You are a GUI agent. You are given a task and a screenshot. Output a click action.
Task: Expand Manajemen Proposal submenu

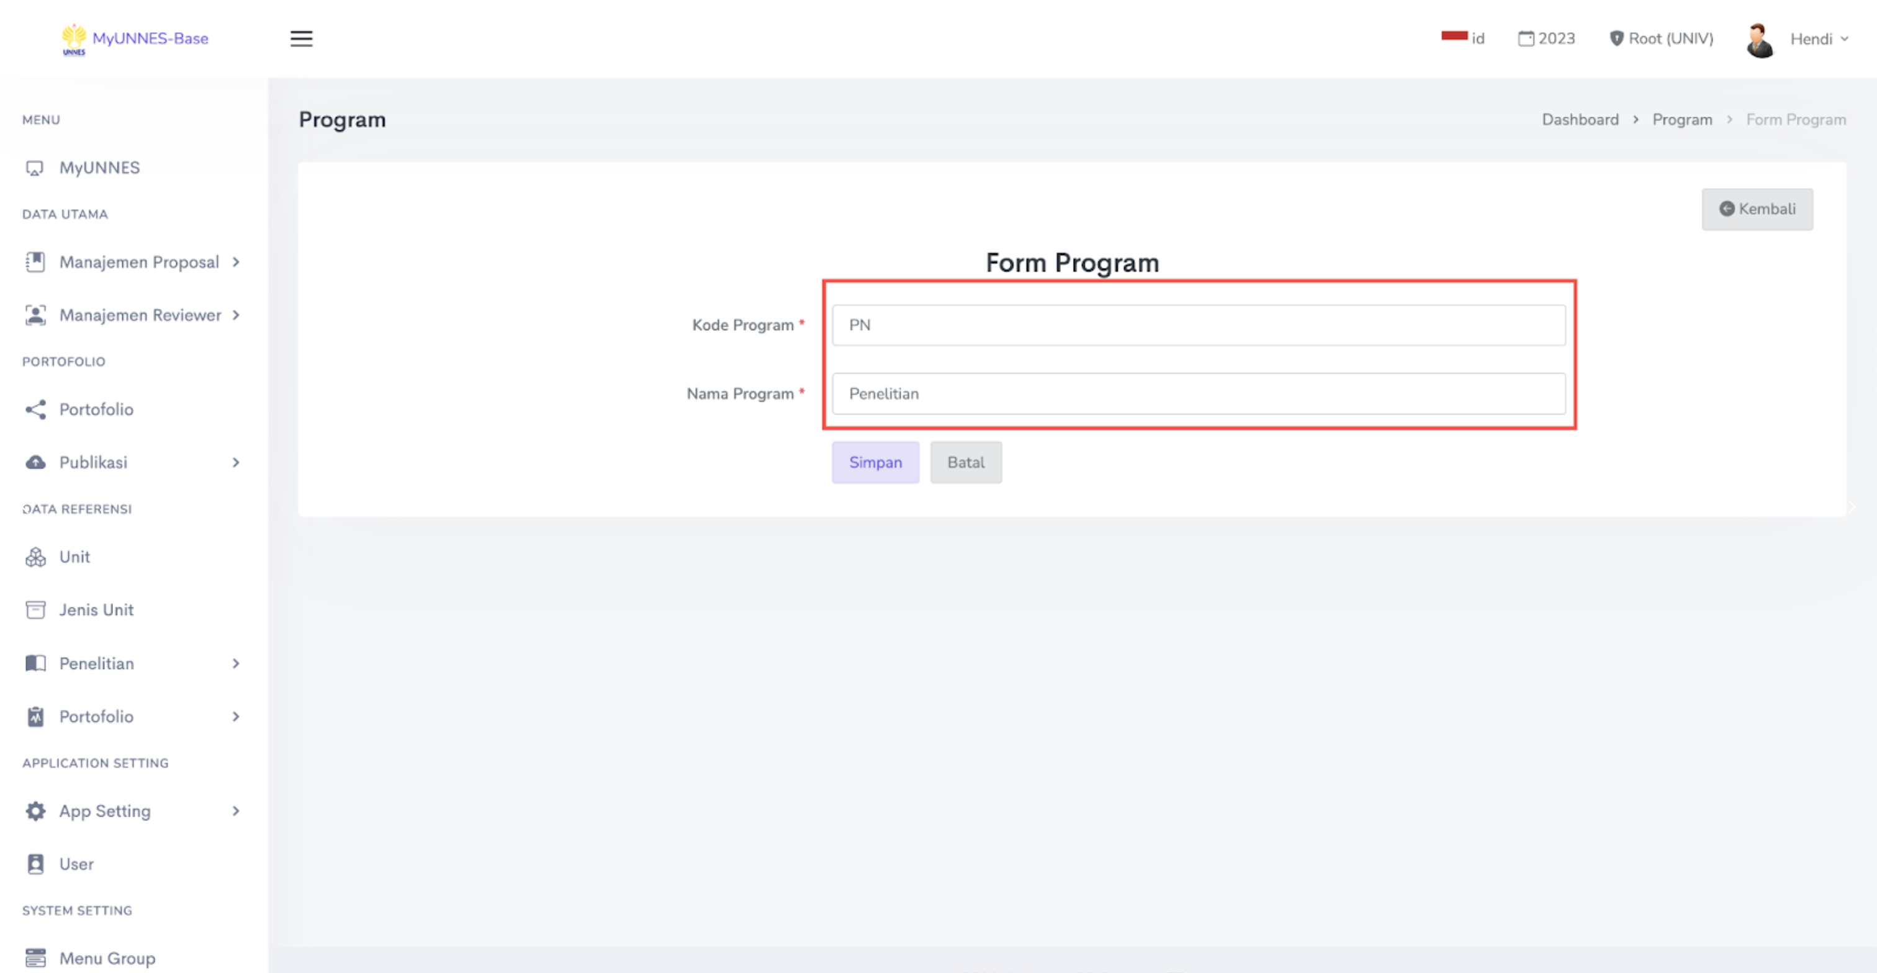(x=138, y=262)
